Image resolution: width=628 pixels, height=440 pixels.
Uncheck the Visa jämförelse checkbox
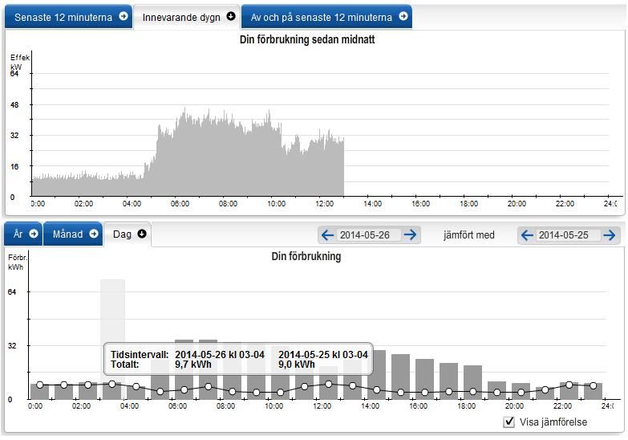(x=508, y=422)
